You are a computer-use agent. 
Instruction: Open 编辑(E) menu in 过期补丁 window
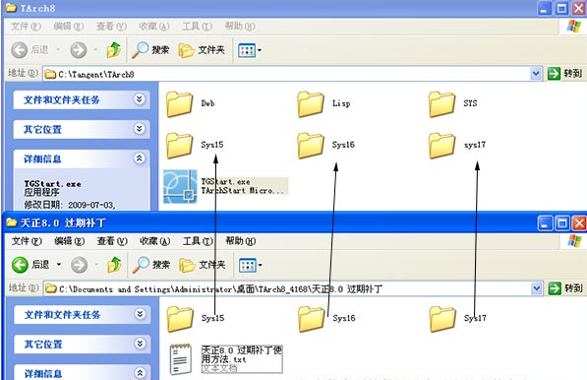69,241
